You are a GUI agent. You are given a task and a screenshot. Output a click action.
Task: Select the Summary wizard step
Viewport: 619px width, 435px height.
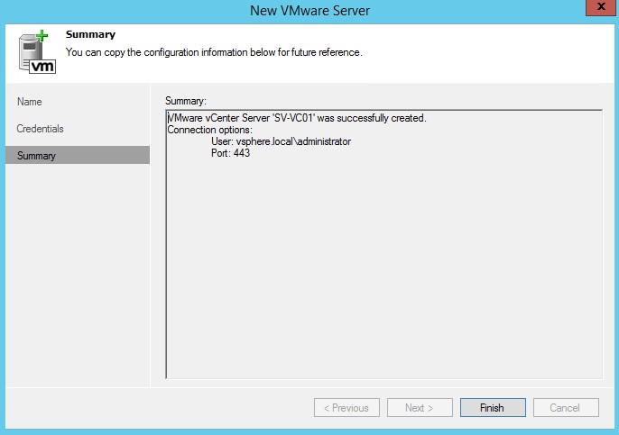pos(78,155)
